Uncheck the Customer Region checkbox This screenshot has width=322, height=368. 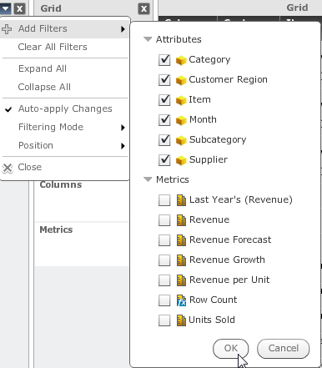[164, 80]
